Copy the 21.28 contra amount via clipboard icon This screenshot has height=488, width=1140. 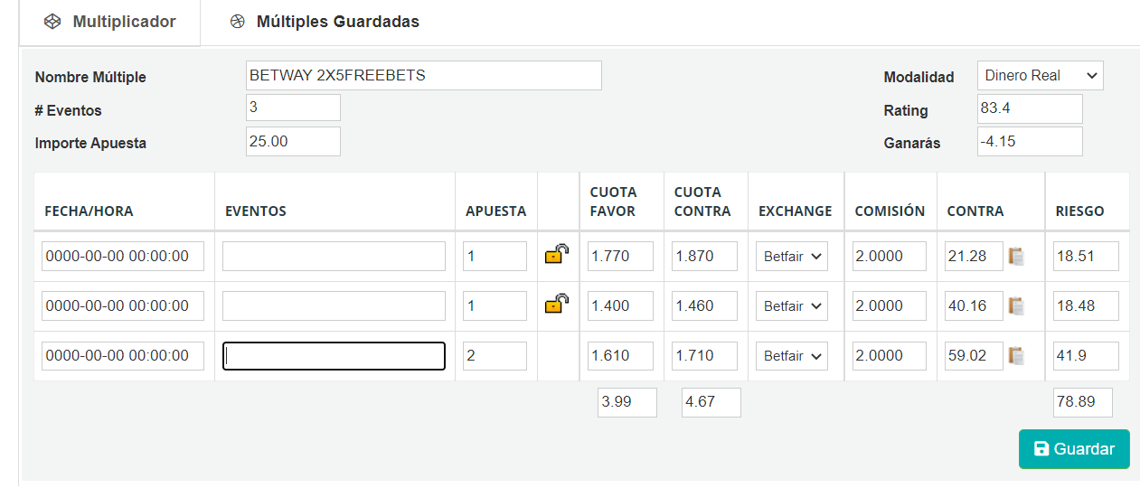pos(1017,257)
